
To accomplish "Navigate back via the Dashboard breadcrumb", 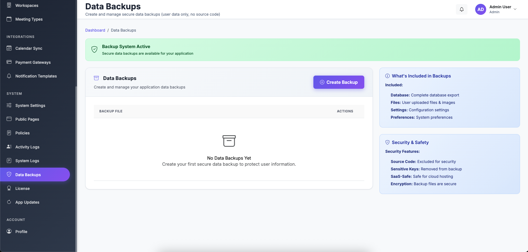I will coord(95,30).
